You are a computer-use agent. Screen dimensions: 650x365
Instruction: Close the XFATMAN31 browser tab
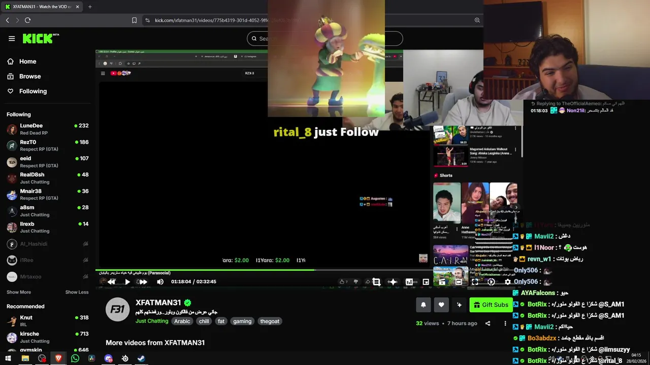77,7
